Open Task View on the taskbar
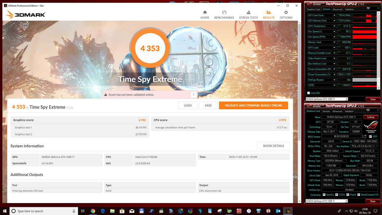This screenshot has height=215, width=382. coord(83,211)
